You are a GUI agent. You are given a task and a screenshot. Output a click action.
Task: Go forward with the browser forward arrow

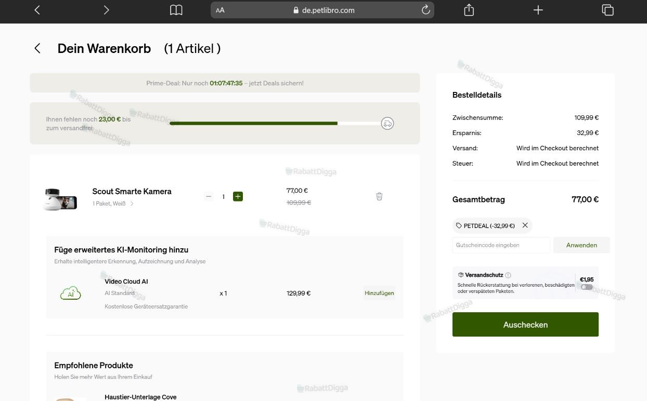106,10
